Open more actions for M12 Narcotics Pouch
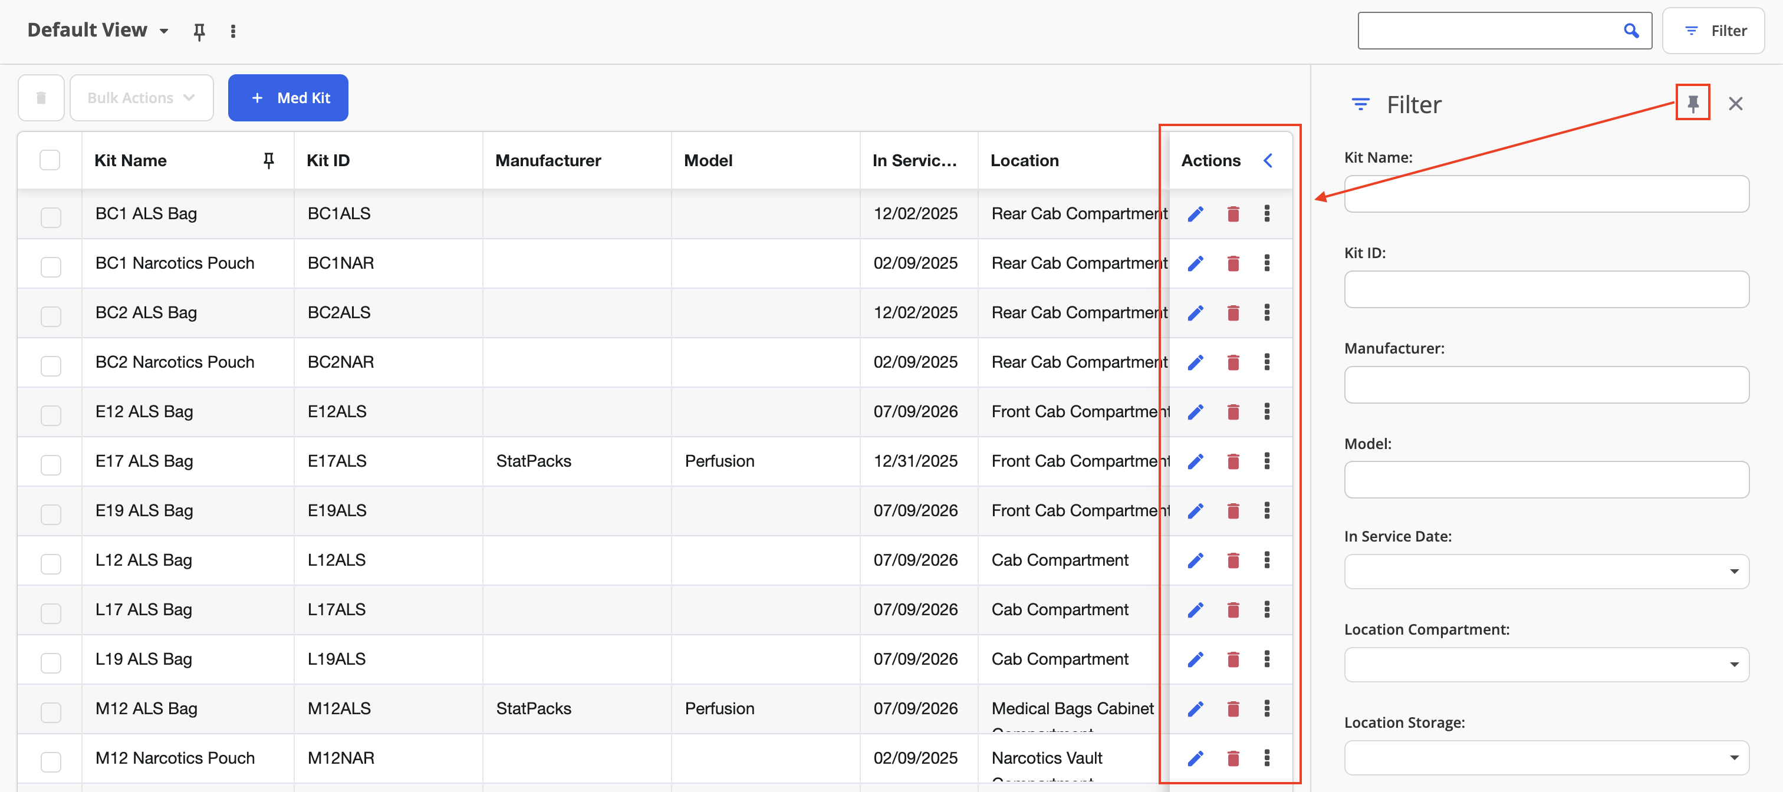The height and width of the screenshot is (792, 1783). tap(1266, 758)
